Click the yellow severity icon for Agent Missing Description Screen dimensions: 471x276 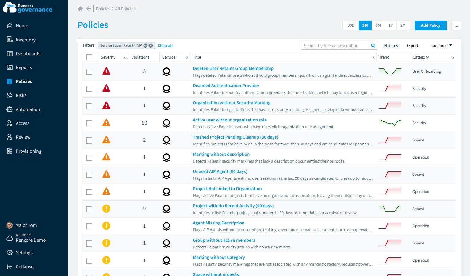pyautogui.click(x=106, y=226)
